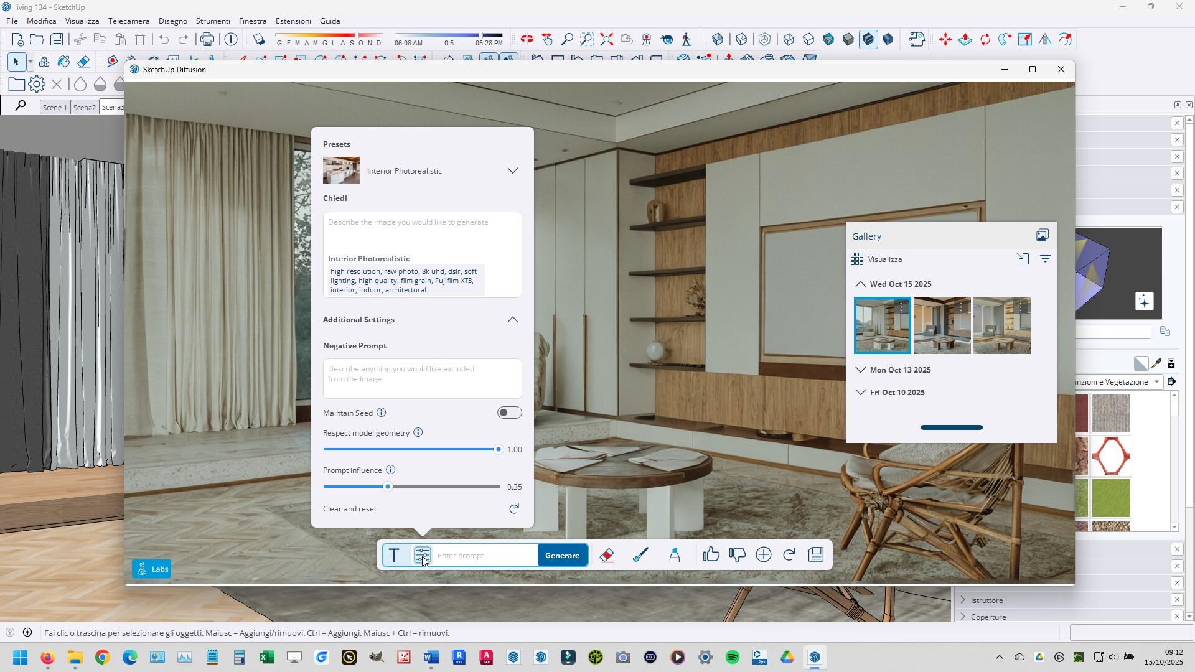
Task: Click the text prompt T icon
Action: click(x=394, y=555)
